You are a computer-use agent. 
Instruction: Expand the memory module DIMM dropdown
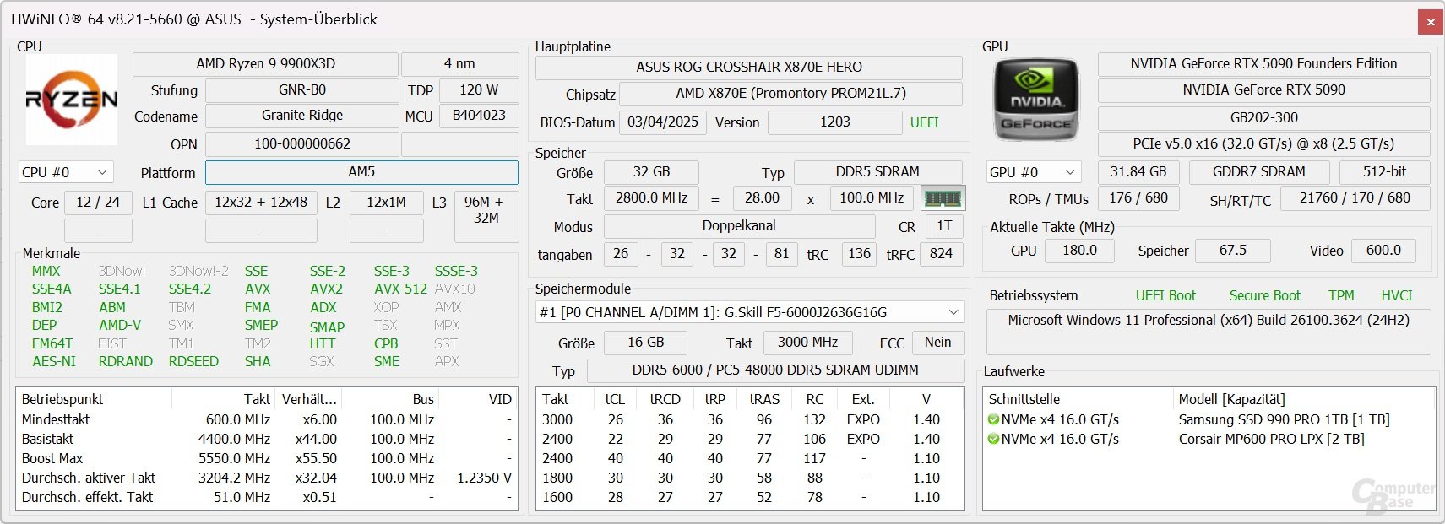(751, 312)
